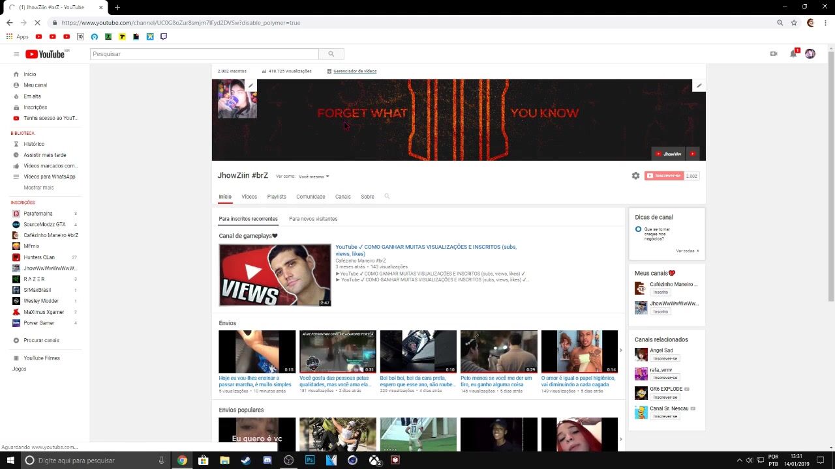Expand 'Mostrar mais' in the library sidebar
Image resolution: width=835 pixels, height=469 pixels.
[x=38, y=188]
